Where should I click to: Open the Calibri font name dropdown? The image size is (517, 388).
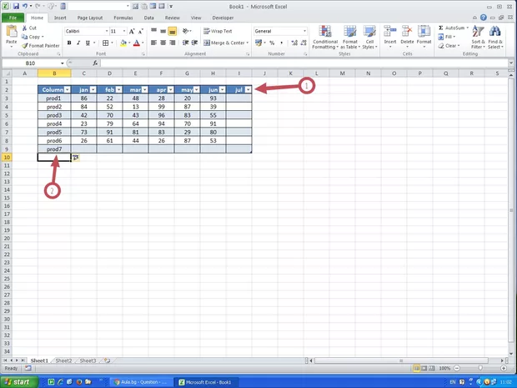tap(107, 31)
